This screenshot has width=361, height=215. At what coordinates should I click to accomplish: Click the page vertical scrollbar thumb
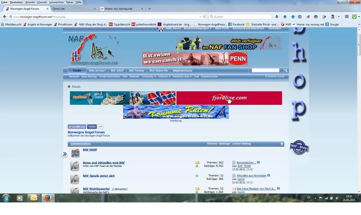point(359,44)
